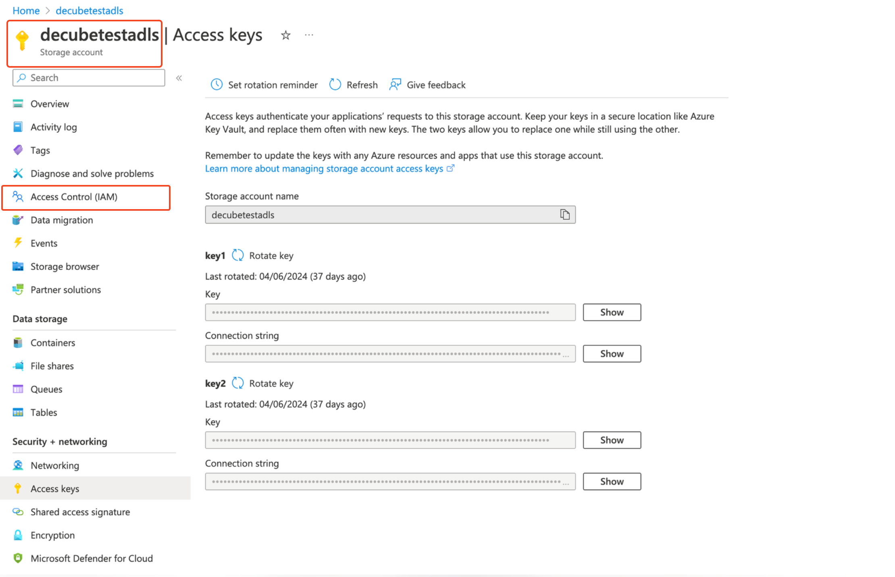This screenshot has height=577, width=895.
Task: Open Give feedback from the toolbar
Action: [427, 85]
